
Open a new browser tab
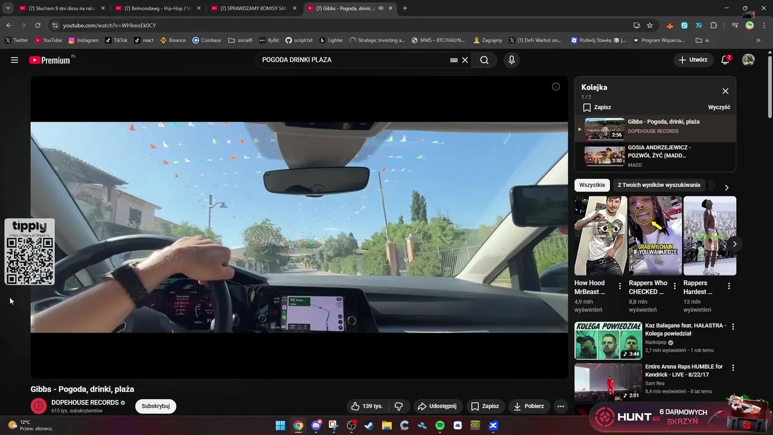[x=405, y=8]
